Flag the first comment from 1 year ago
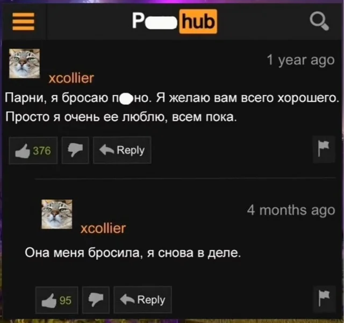The image size is (344, 323). pyautogui.click(x=324, y=149)
